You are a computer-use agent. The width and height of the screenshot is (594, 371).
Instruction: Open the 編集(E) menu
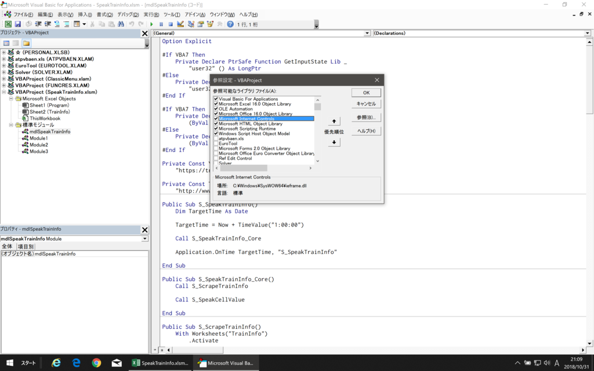45,14
